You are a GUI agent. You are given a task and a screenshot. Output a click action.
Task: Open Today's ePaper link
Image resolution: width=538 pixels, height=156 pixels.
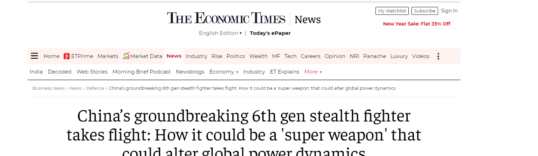[x=270, y=33]
